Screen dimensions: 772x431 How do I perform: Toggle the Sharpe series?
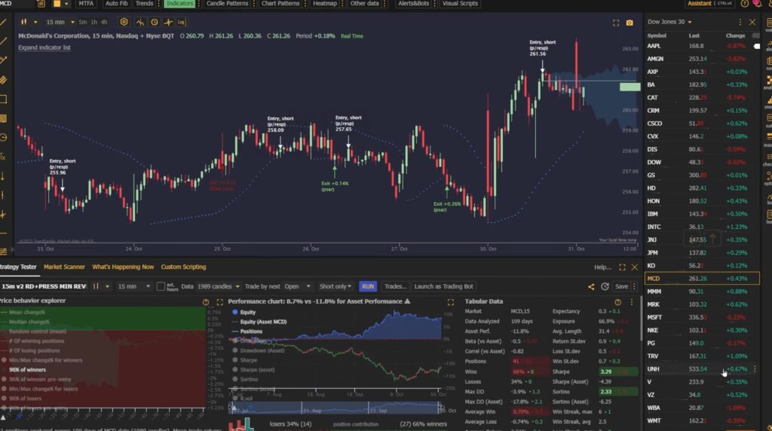tap(244, 360)
